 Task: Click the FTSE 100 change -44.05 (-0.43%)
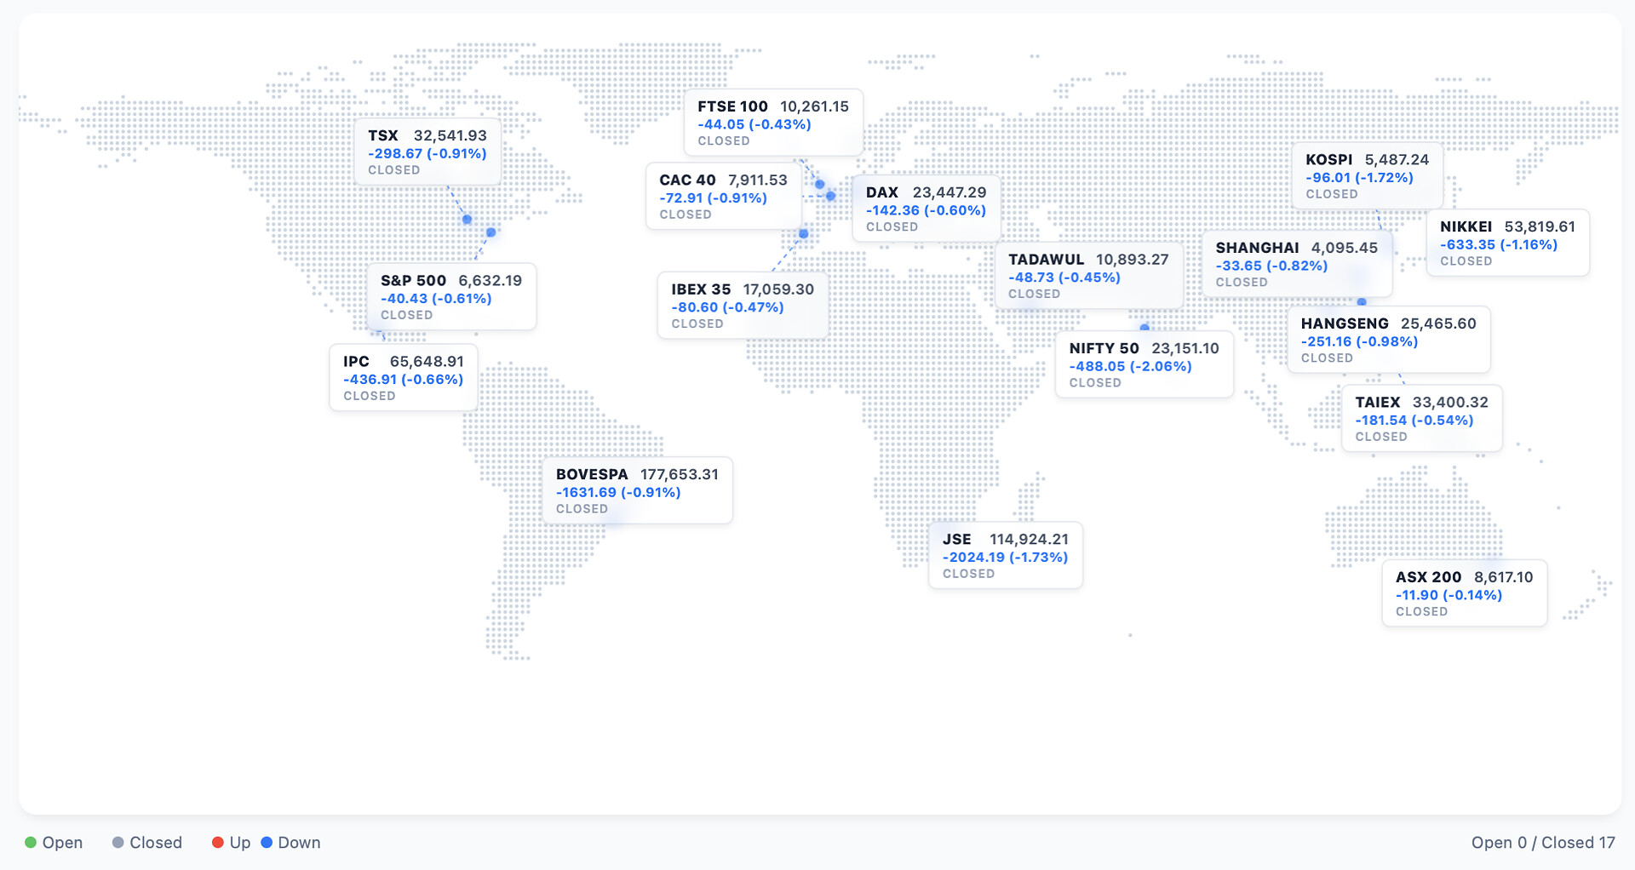pyautogui.click(x=754, y=124)
